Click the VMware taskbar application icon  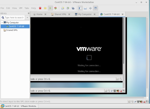pyautogui.click(x=3, y=106)
